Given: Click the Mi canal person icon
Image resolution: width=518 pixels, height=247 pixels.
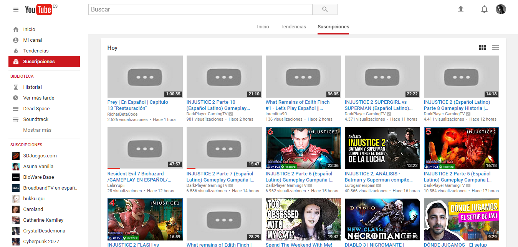Looking at the screenshot, I should (x=16, y=40).
